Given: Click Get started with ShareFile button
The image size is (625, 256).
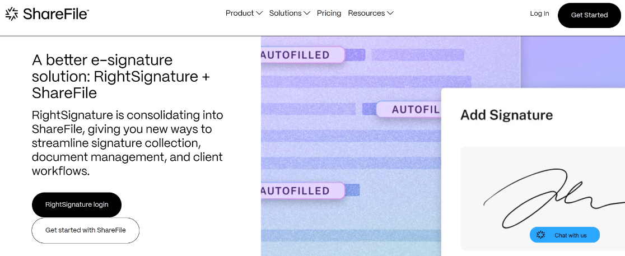Looking at the screenshot, I should point(85,230).
